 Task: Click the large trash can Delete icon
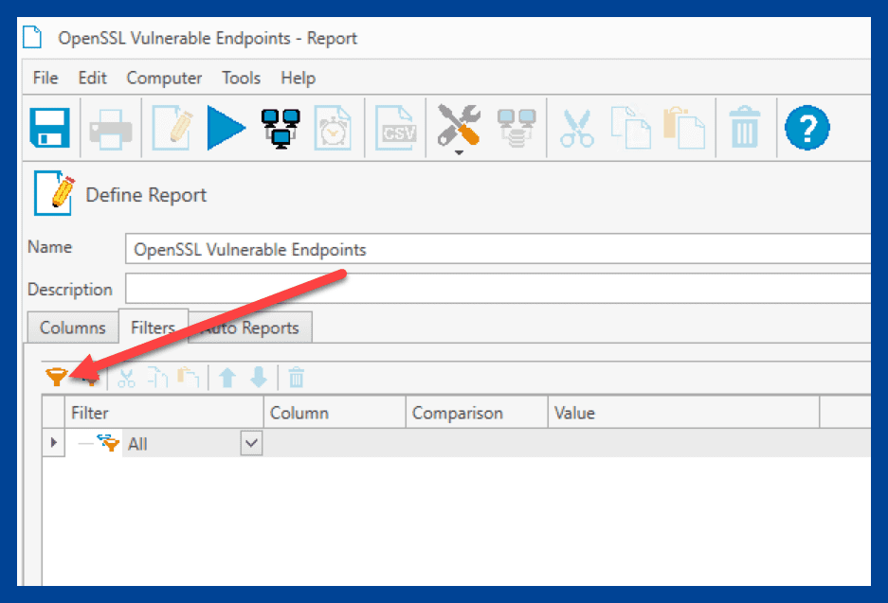745,127
